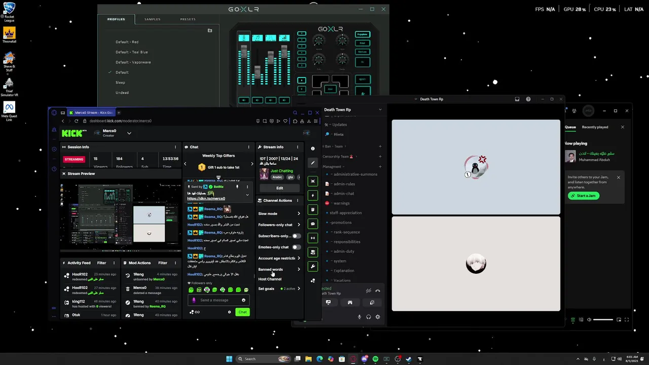Image resolution: width=649 pixels, height=365 pixels.
Task: Toggle Discord headphones deafen
Action: [x=369, y=317]
